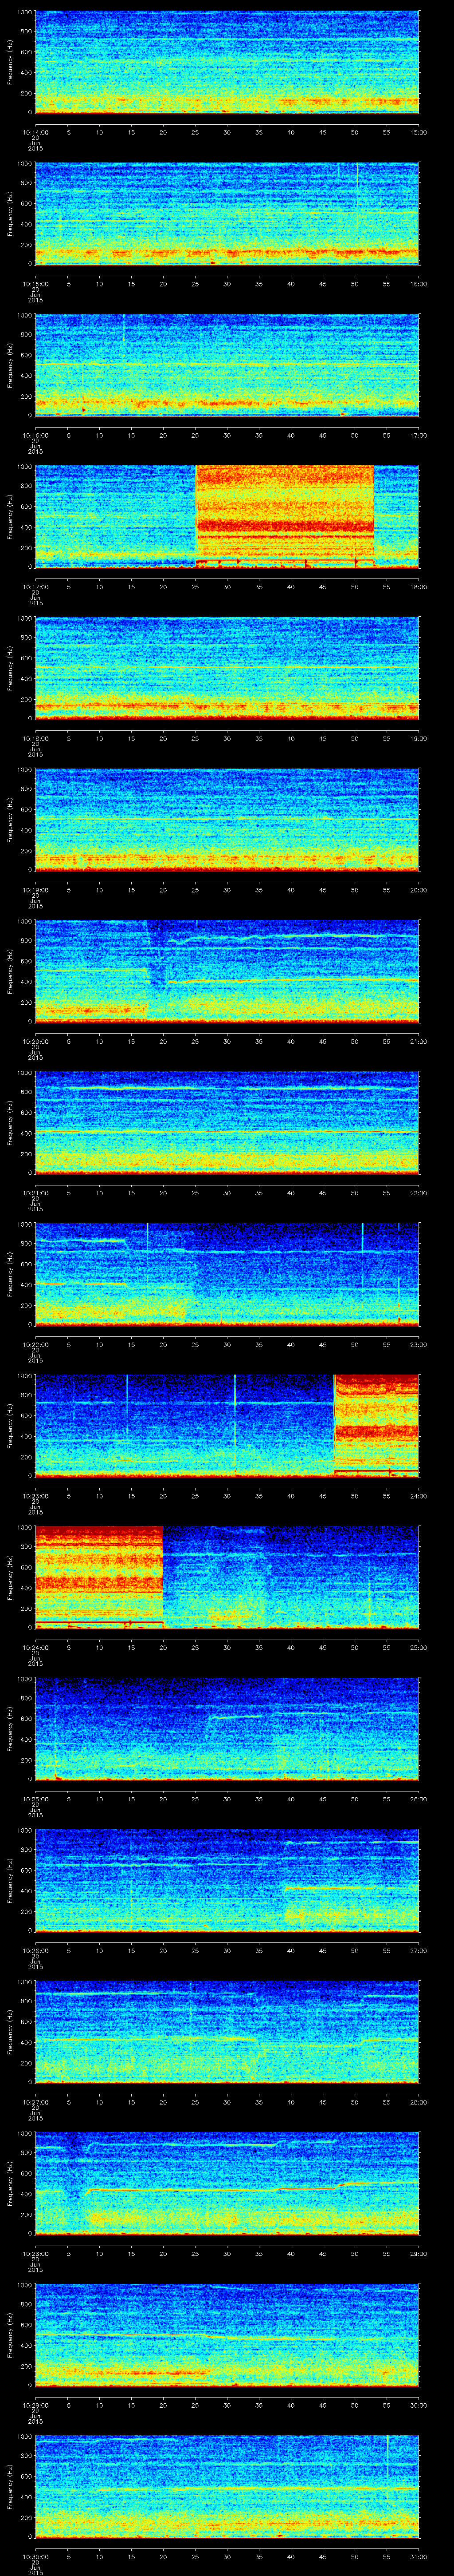
Task: Click the red burst in the 10:23:00 panel
Action: pyautogui.click(x=376, y=1425)
